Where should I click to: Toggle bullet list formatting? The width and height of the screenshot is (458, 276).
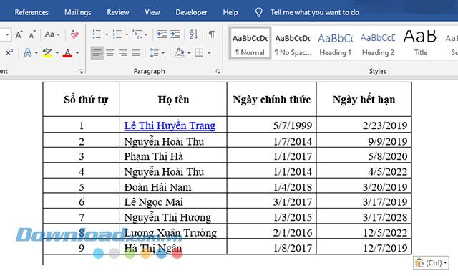(97, 34)
